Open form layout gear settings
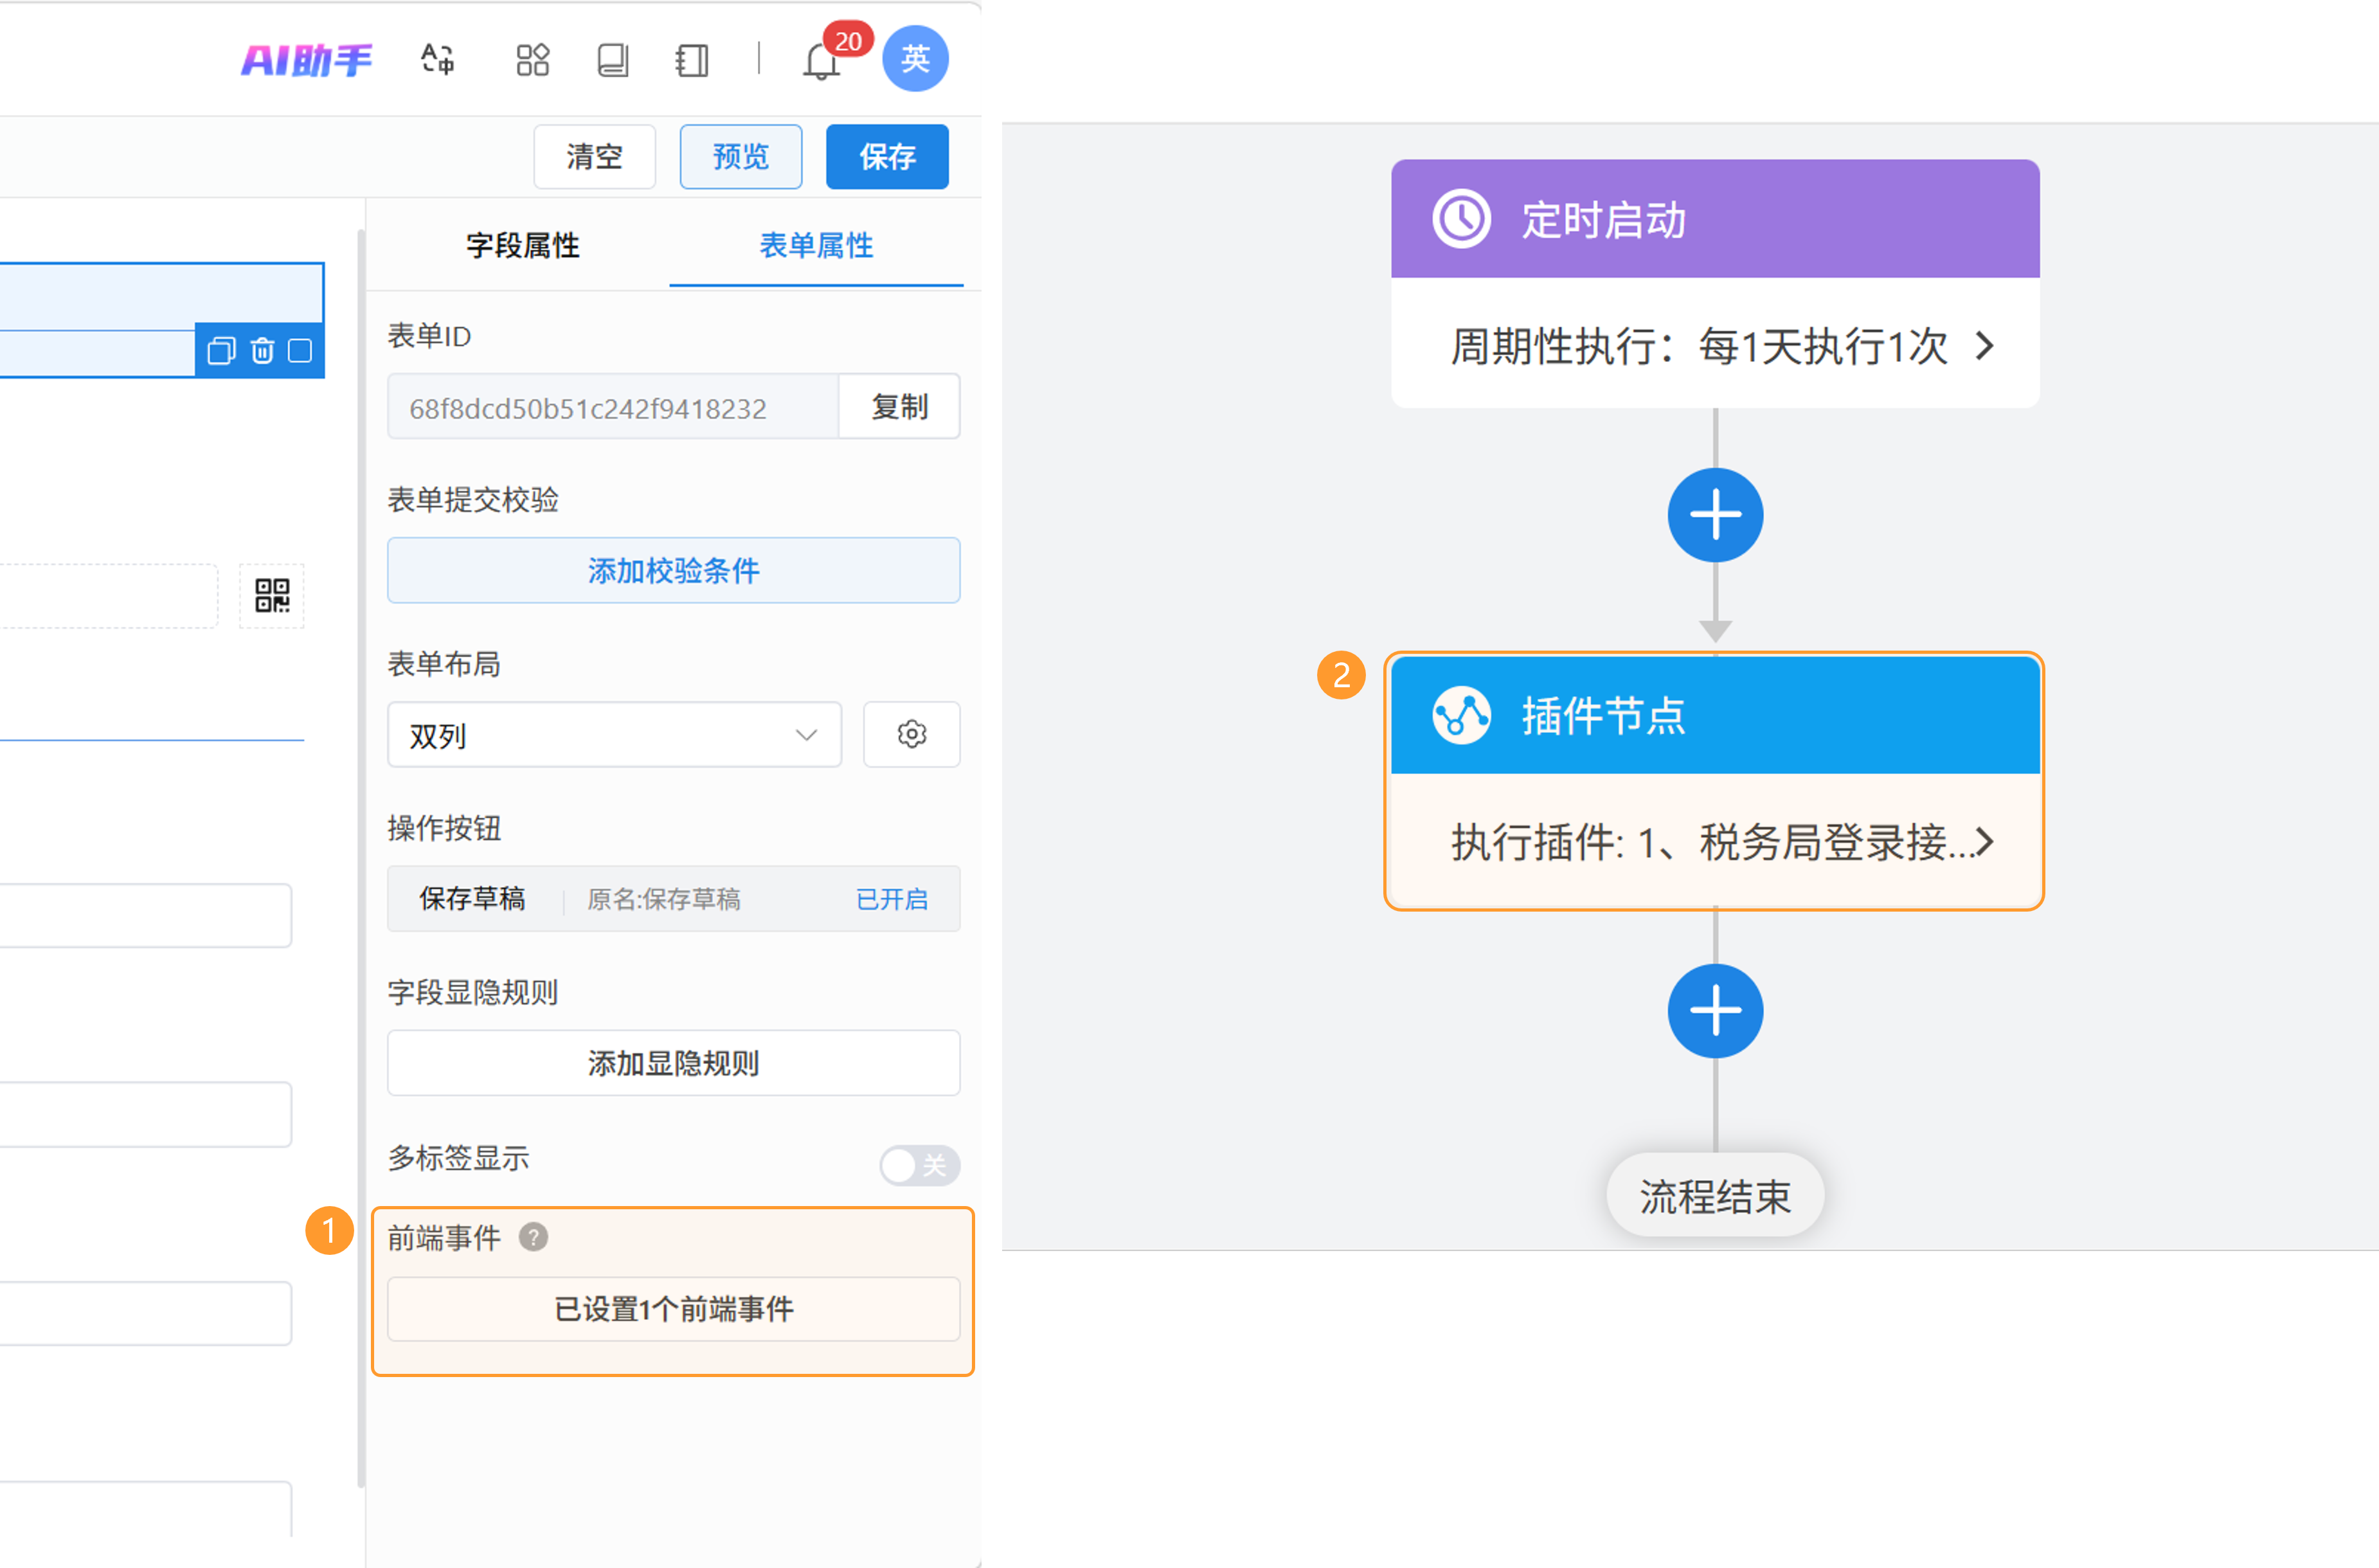2379x1568 pixels. [911, 734]
